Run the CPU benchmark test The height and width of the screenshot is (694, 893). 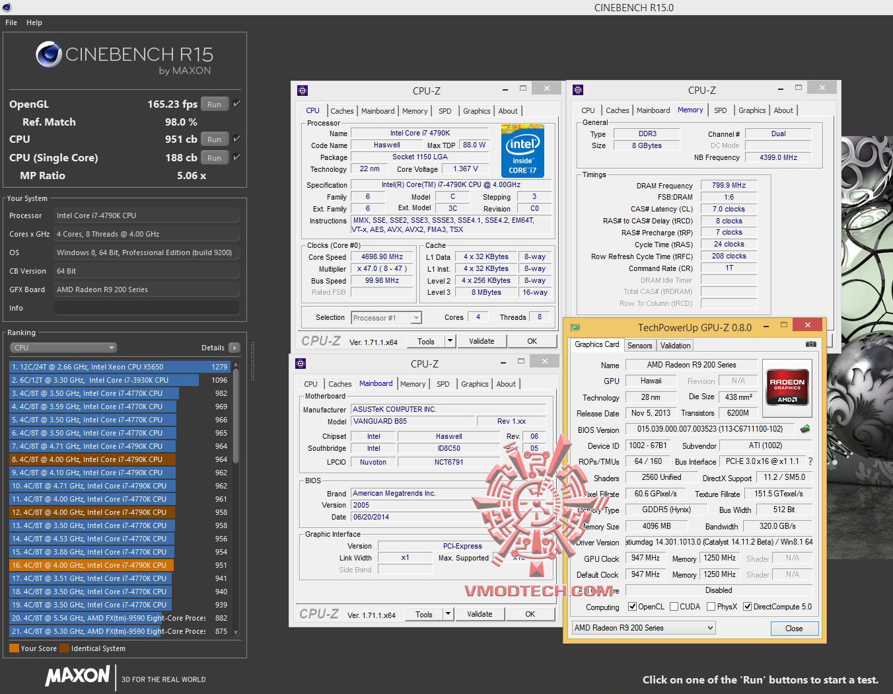click(x=214, y=139)
